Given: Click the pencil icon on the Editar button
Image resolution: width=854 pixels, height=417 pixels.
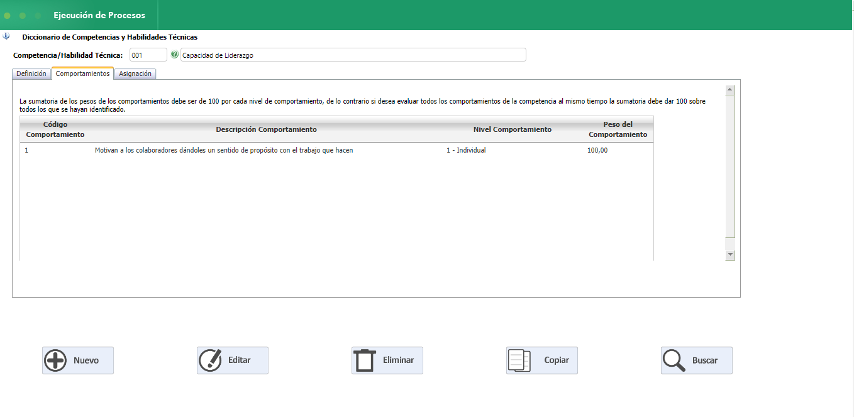Looking at the screenshot, I should pyautogui.click(x=211, y=360).
